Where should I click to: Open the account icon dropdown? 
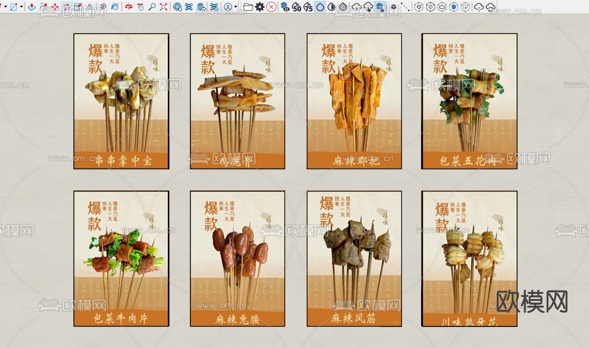[x=235, y=6]
